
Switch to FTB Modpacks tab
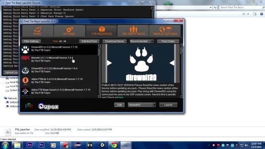pos(101,31)
